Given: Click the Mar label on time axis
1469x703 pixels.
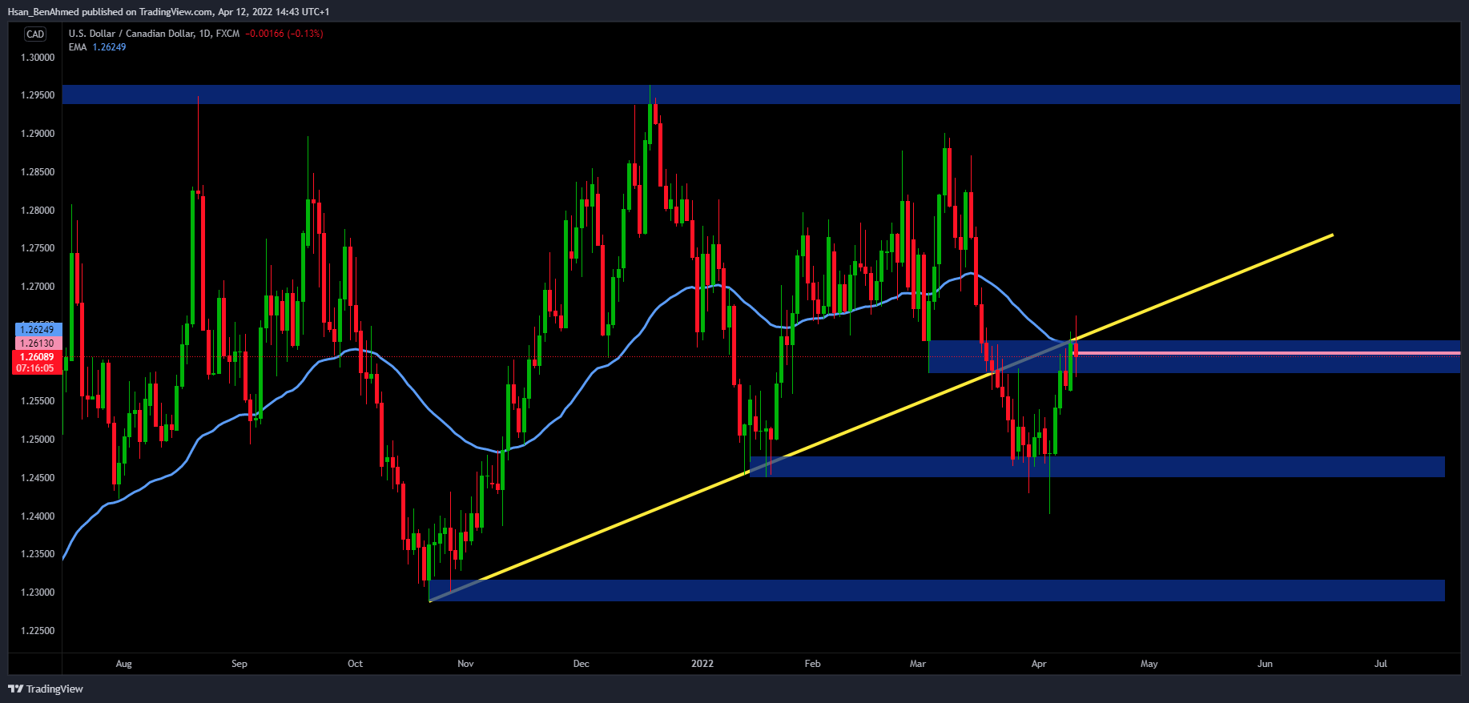Looking at the screenshot, I should [x=918, y=664].
